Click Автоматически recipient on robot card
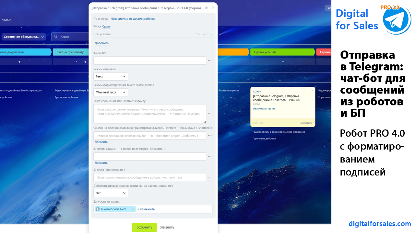Screen dimensions: 415x233 (264, 109)
